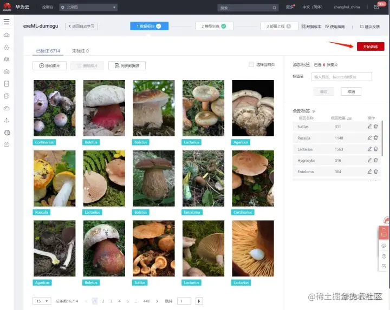Image resolution: width=390 pixels, height=310 pixels.
Task: Go to step 2 模型训练
Action: (214, 26)
